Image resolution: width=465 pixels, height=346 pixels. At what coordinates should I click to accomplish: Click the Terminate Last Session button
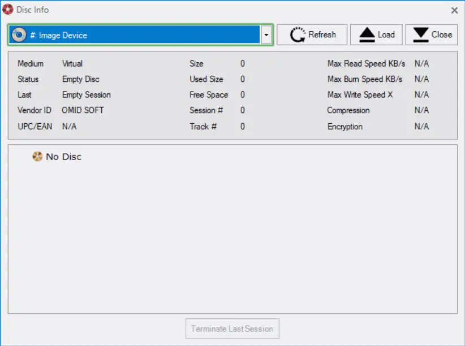[232, 328]
